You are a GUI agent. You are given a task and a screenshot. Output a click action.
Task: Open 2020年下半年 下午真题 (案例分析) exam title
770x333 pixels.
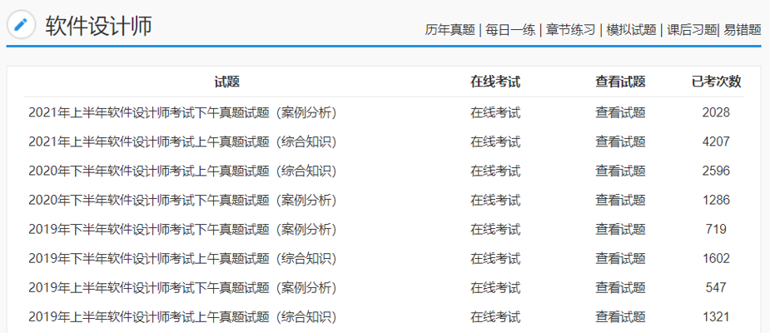tap(182, 200)
